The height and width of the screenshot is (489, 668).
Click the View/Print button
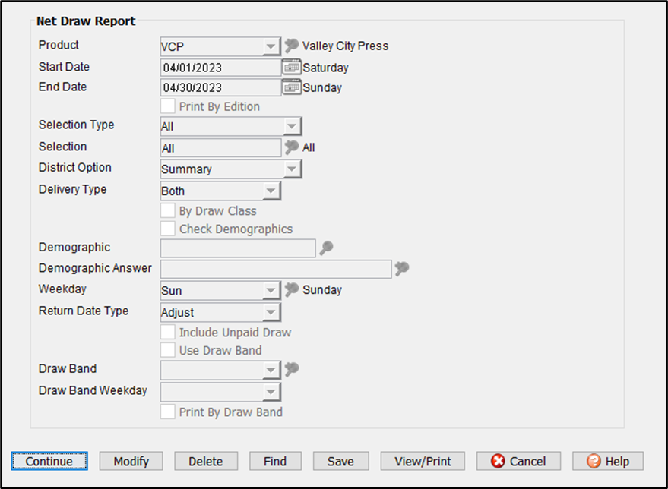click(423, 461)
